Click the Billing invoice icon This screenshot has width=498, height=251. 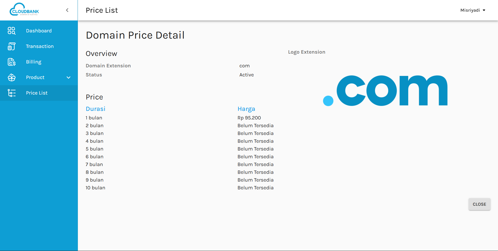11,62
